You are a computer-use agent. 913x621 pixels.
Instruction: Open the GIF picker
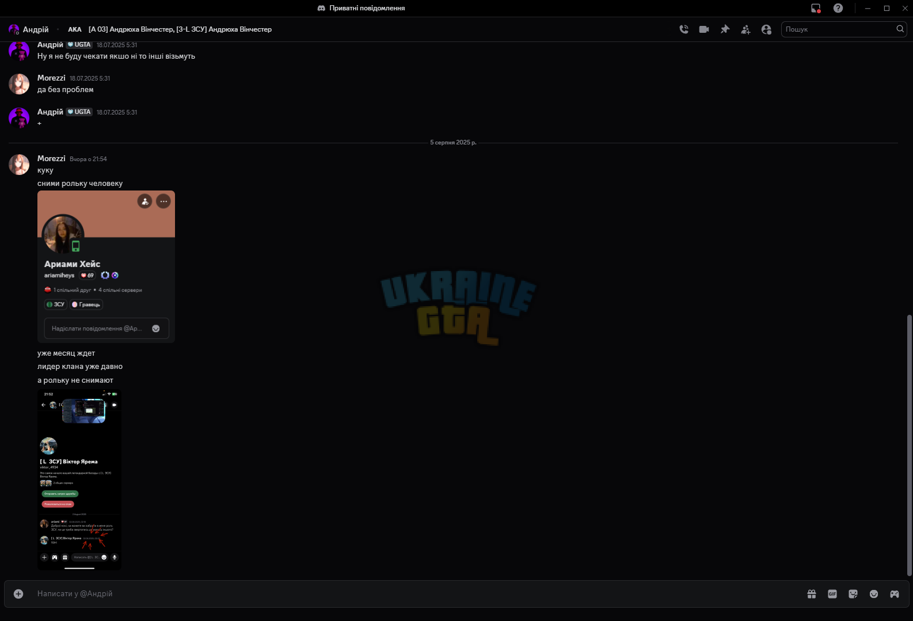832,594
